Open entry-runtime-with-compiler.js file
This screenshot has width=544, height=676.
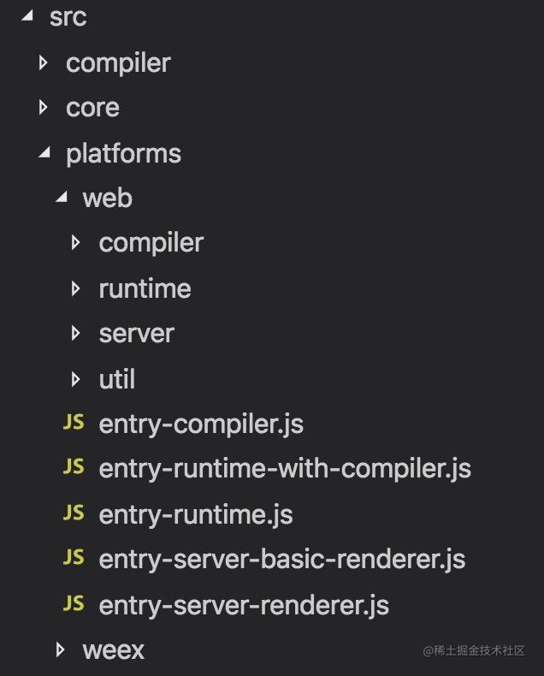[285, 469]
